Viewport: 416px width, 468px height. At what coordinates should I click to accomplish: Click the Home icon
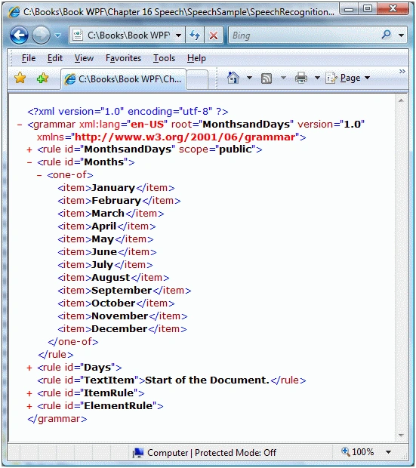233,78
